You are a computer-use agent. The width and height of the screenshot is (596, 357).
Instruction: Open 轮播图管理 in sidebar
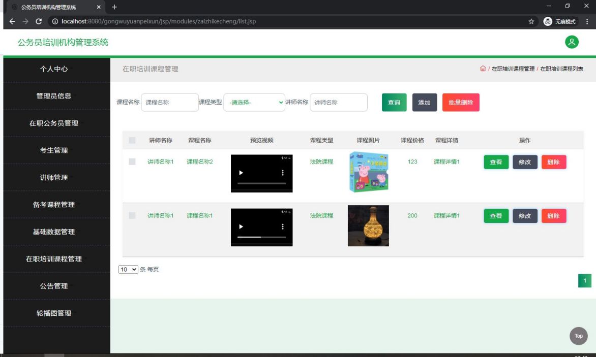pyautogui.click(x=53, y=313)
